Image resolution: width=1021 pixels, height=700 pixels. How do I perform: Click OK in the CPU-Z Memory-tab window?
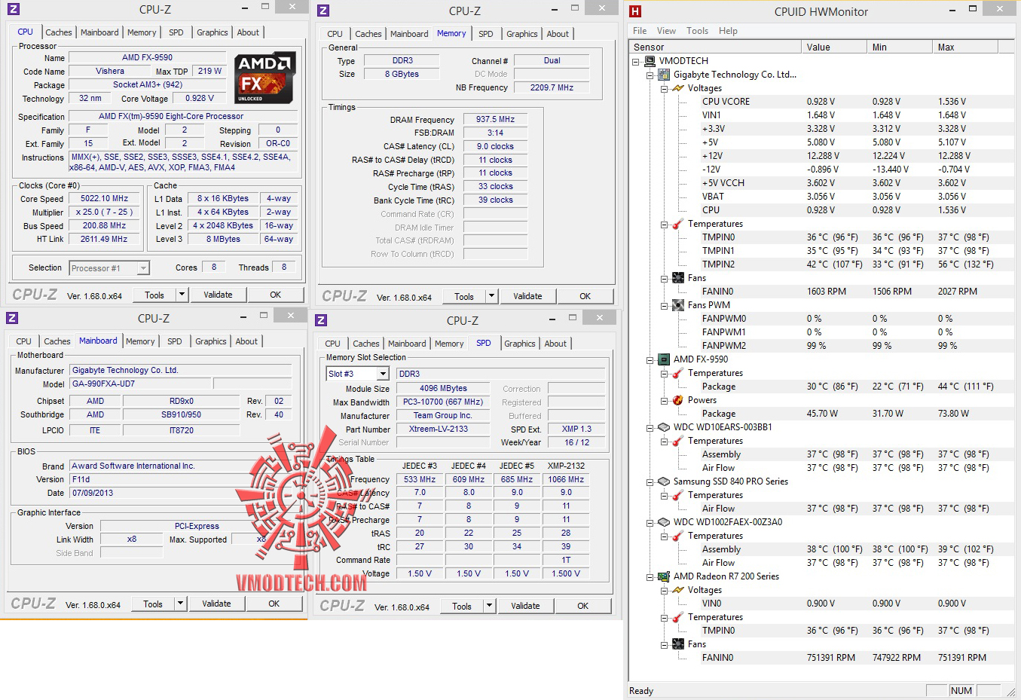pos(585,296)
